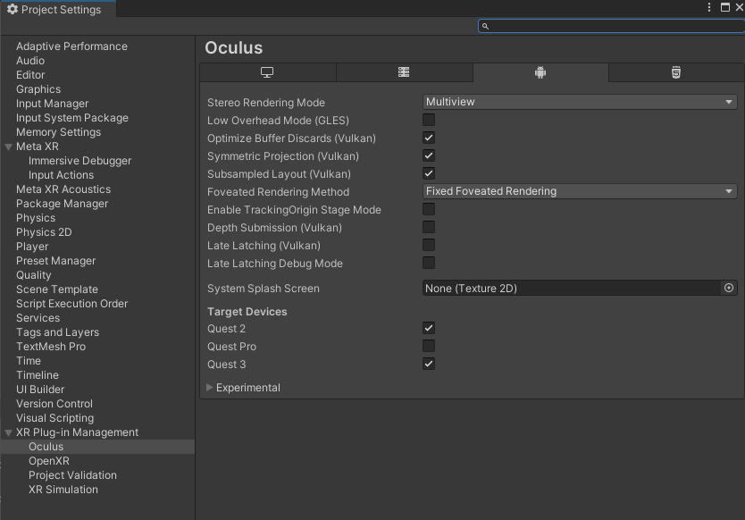This screenshot has width=745, height=520.
Task: Open Script Execution Order settings
Action: [x=71, y=303]
